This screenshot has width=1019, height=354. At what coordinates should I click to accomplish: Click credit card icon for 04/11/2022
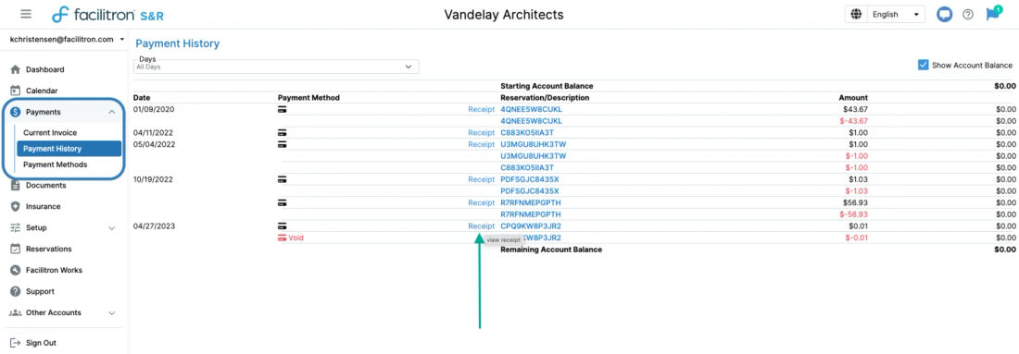pyautogui.click(x=282, y=133)
